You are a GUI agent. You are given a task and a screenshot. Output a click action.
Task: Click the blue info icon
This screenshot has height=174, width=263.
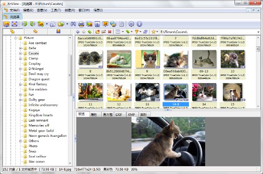139,24
